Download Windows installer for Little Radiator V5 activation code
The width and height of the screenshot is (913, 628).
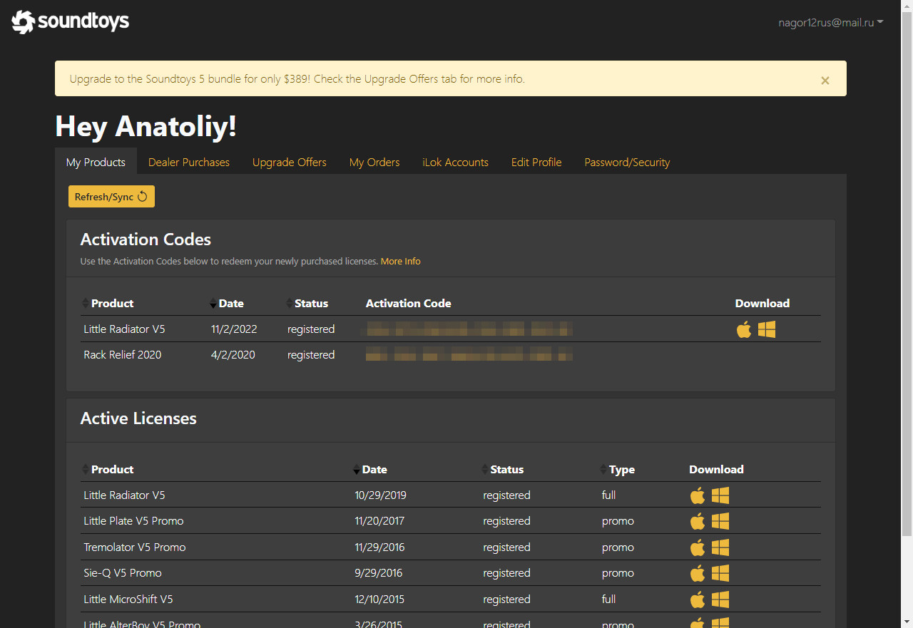point(767,329)
